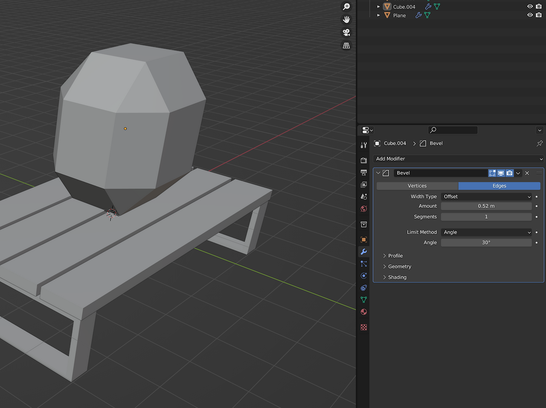Open the properties editor options dropdown
Viewport: 546px width, 408px height.
(540, 130)
